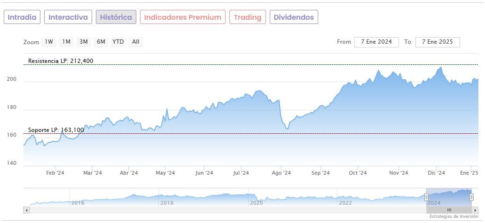The image size is (485, 223).
Task: Set zoom to 1W
Action: [x=49, y=42]
